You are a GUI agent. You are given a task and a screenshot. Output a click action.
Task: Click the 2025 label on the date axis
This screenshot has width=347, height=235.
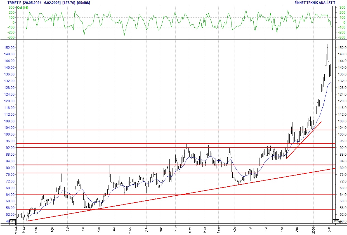(131, 230)
